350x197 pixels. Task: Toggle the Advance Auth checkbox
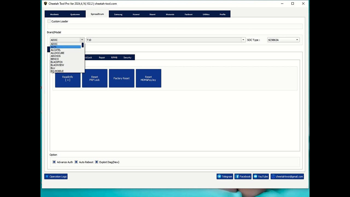(x=54, y=162)
